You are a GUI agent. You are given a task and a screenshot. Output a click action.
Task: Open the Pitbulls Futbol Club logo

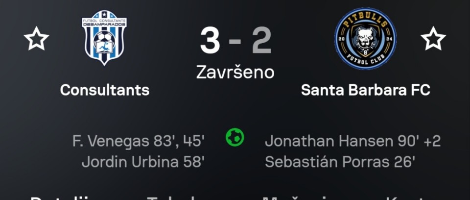click(365, 39)
